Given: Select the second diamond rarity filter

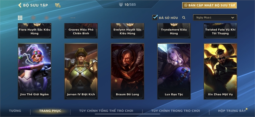Looking at the screenshot, I should click(x=46, y=18).
